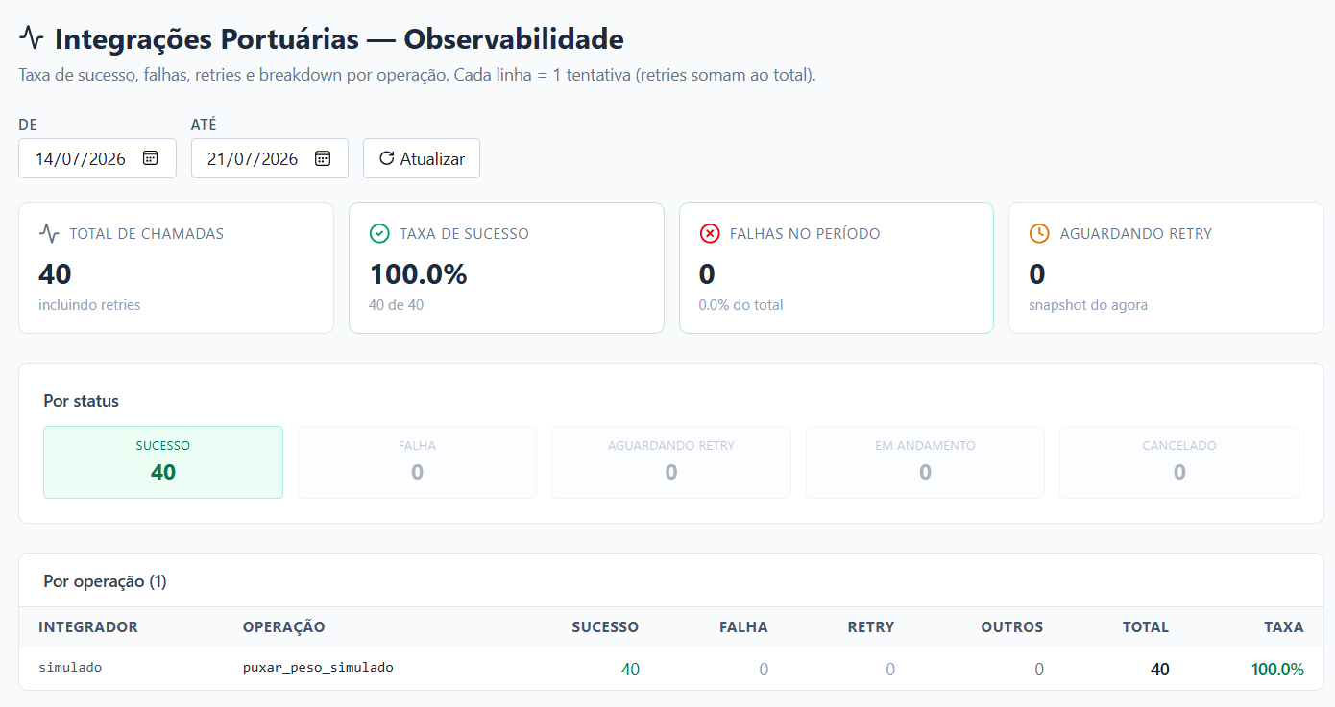Select the FALHA status tile
The width and height of the screenshot is (1335, 707).
tap(417, 462)
